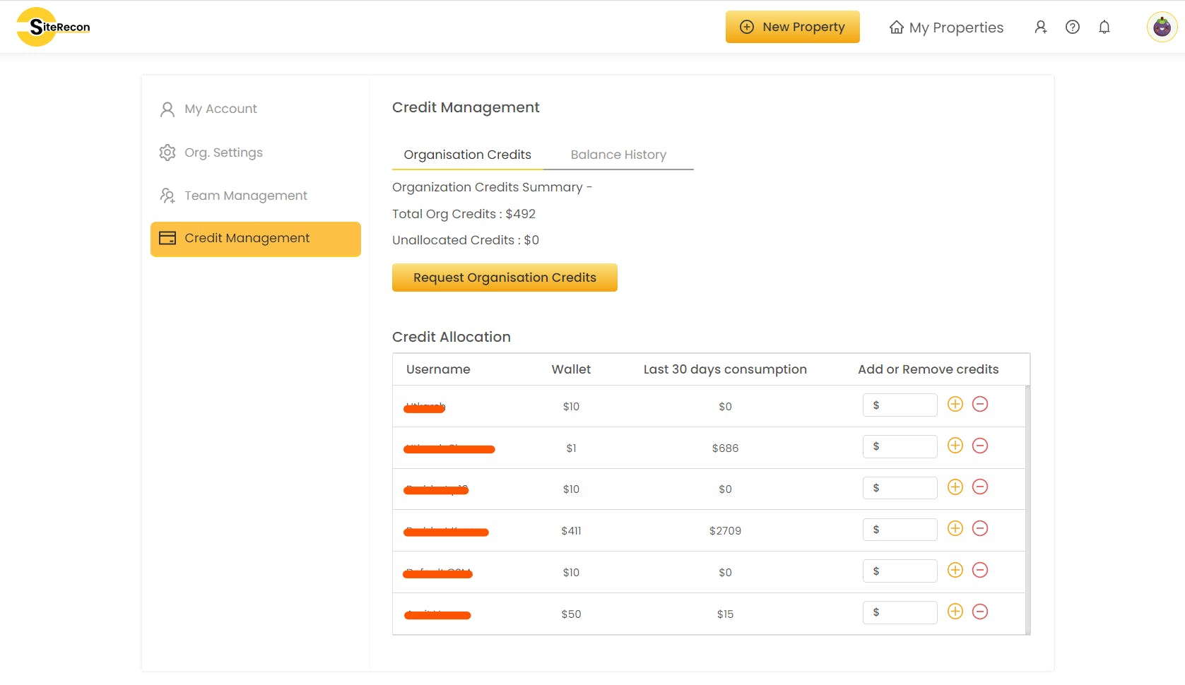
Task: Click the $15 consumption value
Action: click(x=725, y=614)
